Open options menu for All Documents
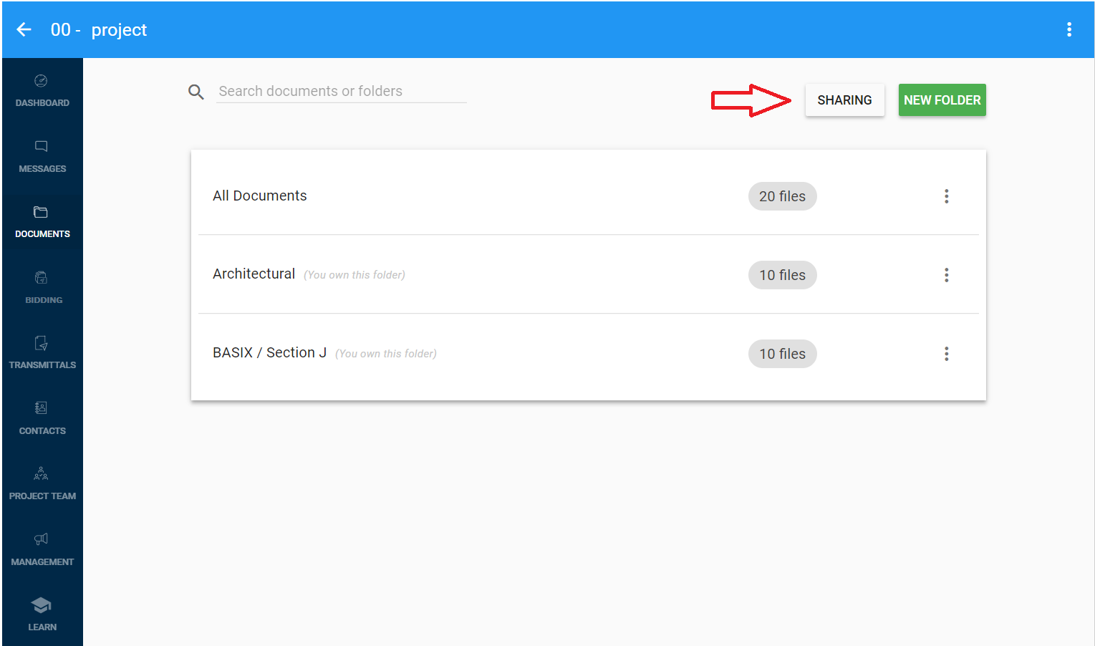 click(x=946, y=196)
